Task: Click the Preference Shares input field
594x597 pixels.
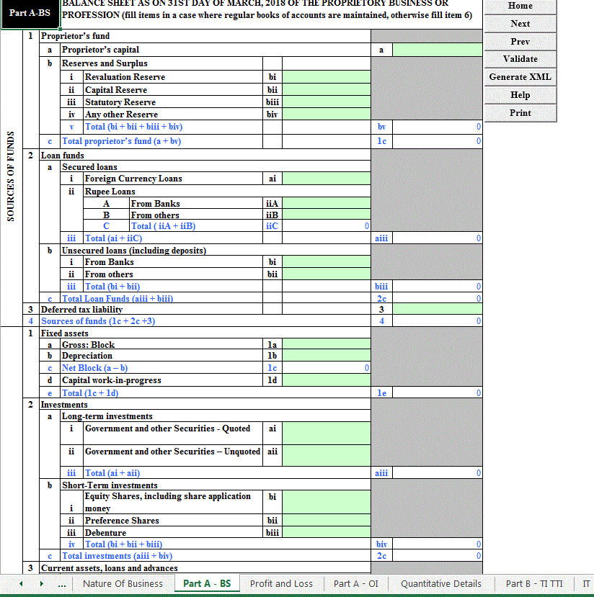Action: click(326, 521)
